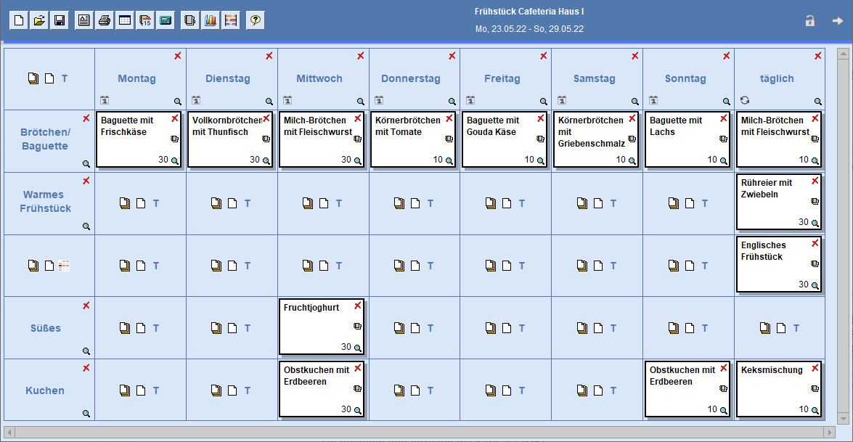Click cup icon on Körnerbrötchen mit Griebenschmalz
The width and height of the screenshot is (853, 442).
pyautogui.click(x=632, y=139)
